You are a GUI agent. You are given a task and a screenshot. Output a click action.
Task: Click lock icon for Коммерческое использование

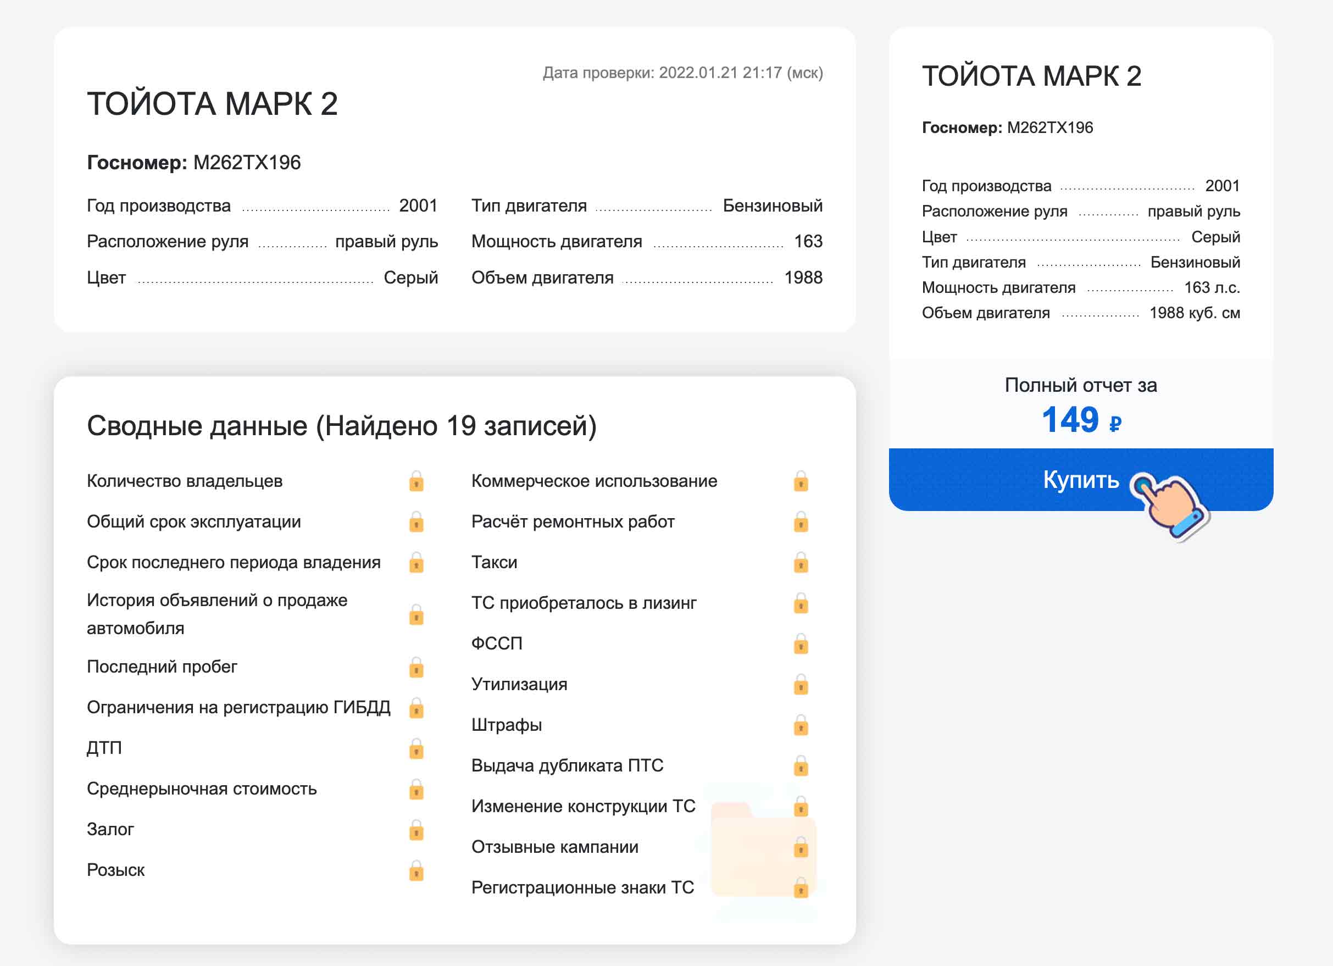801,481
